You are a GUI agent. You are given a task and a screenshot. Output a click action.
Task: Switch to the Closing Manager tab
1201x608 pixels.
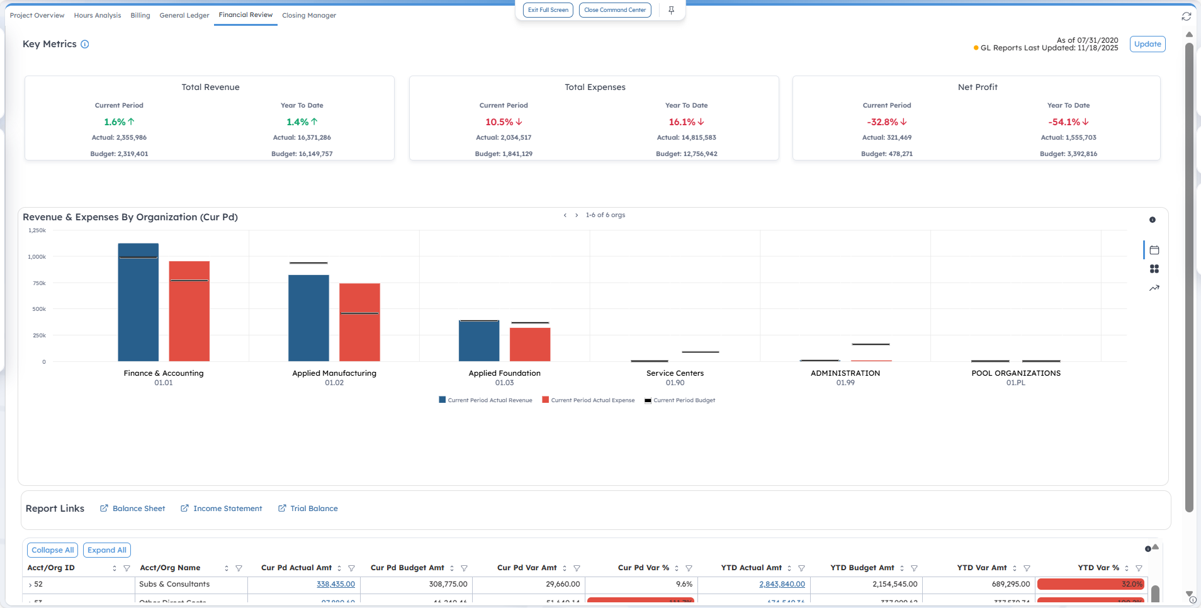(308, 15)
